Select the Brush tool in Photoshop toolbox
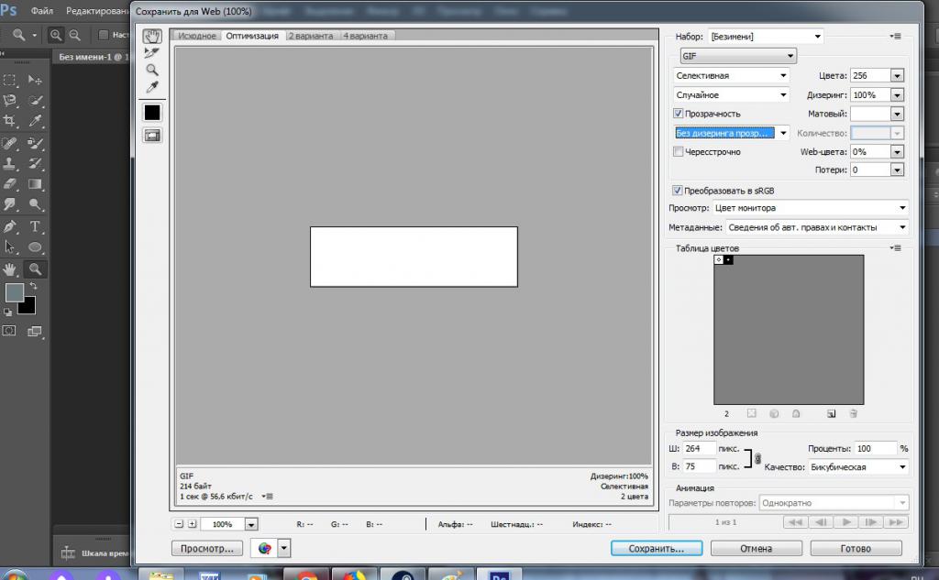939x580 pixels. coord(35,144)
